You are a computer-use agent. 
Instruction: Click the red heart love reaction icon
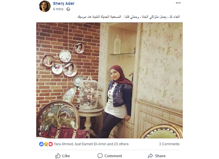click(x=51, y=144)
